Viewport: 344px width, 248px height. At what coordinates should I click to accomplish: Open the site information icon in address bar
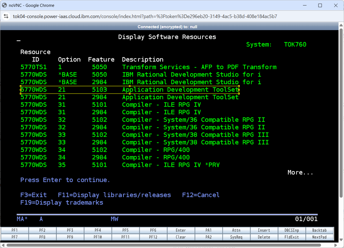point(6,16)
